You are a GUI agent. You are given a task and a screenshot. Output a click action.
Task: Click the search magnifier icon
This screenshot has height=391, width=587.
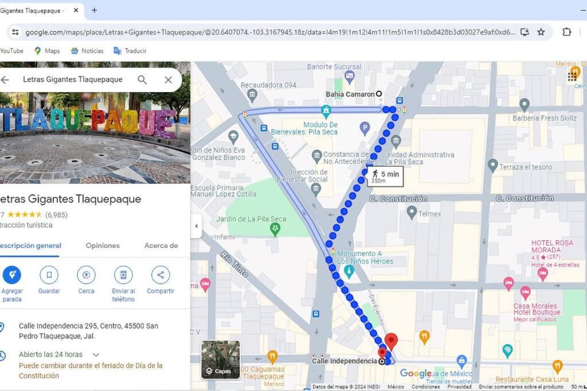coord(142,80)
